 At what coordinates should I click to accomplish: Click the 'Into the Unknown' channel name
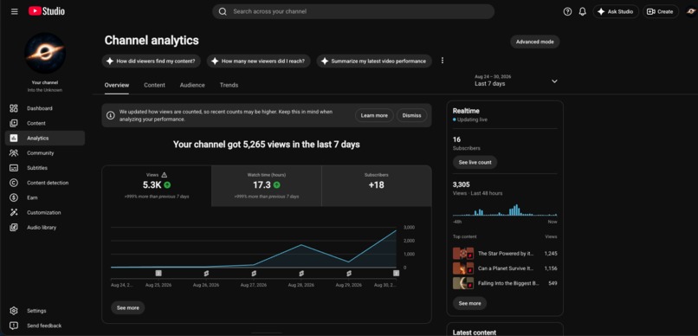click(x=44, y=90)
